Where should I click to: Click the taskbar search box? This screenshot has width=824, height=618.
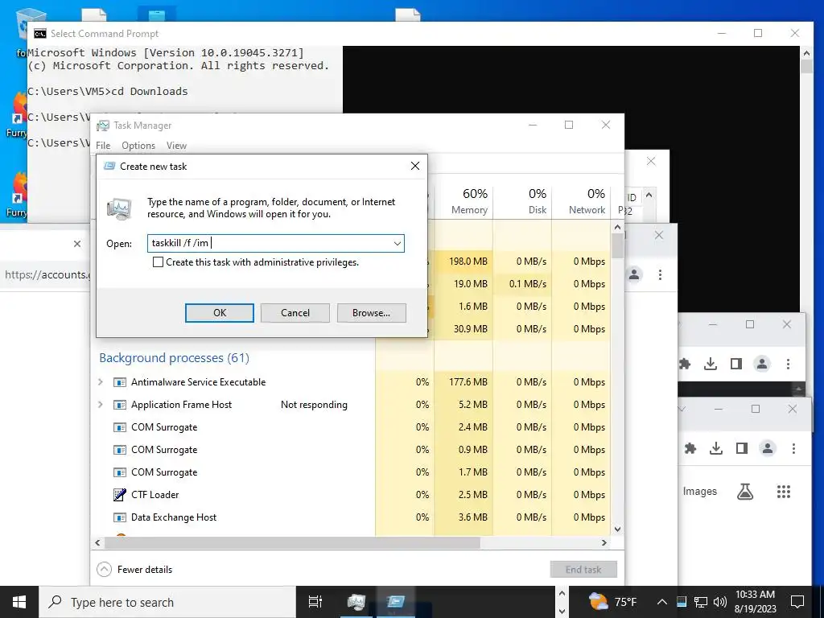coord(167,602)
